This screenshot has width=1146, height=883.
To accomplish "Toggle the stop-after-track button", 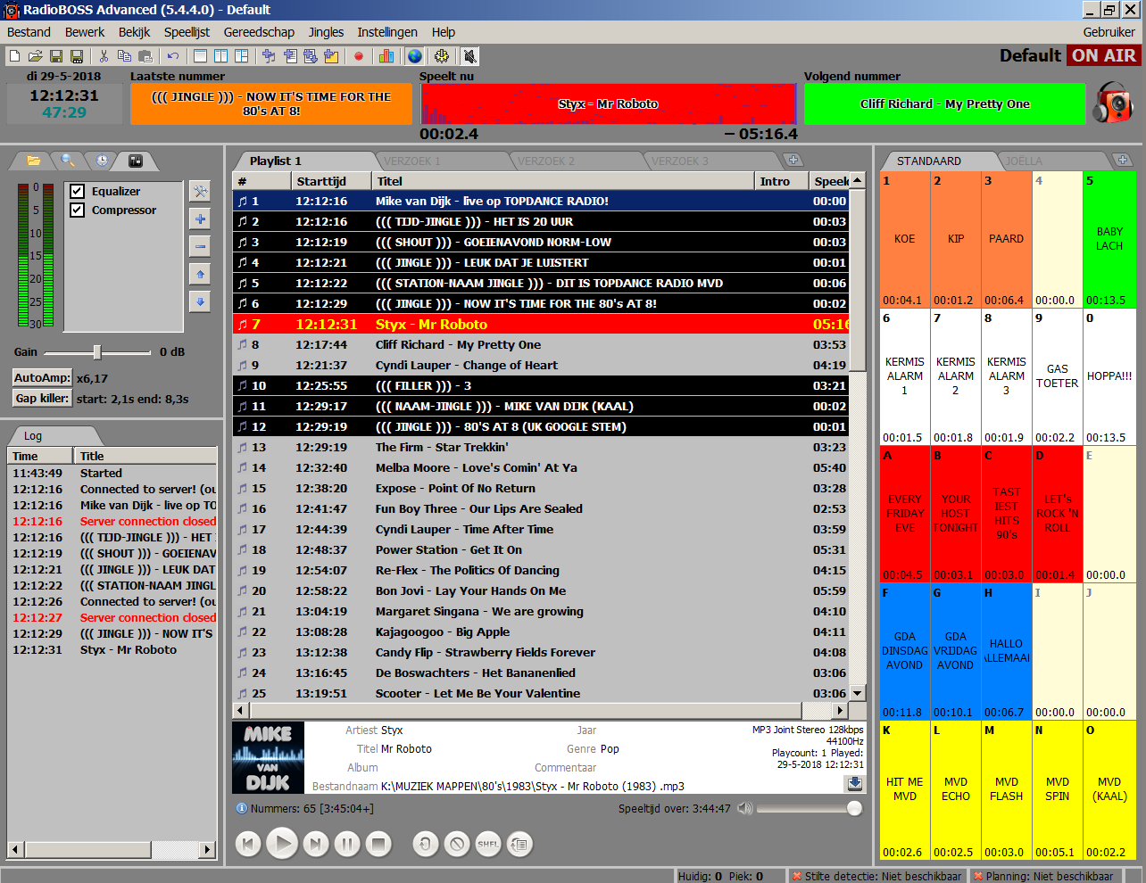I will coord(457,843).
